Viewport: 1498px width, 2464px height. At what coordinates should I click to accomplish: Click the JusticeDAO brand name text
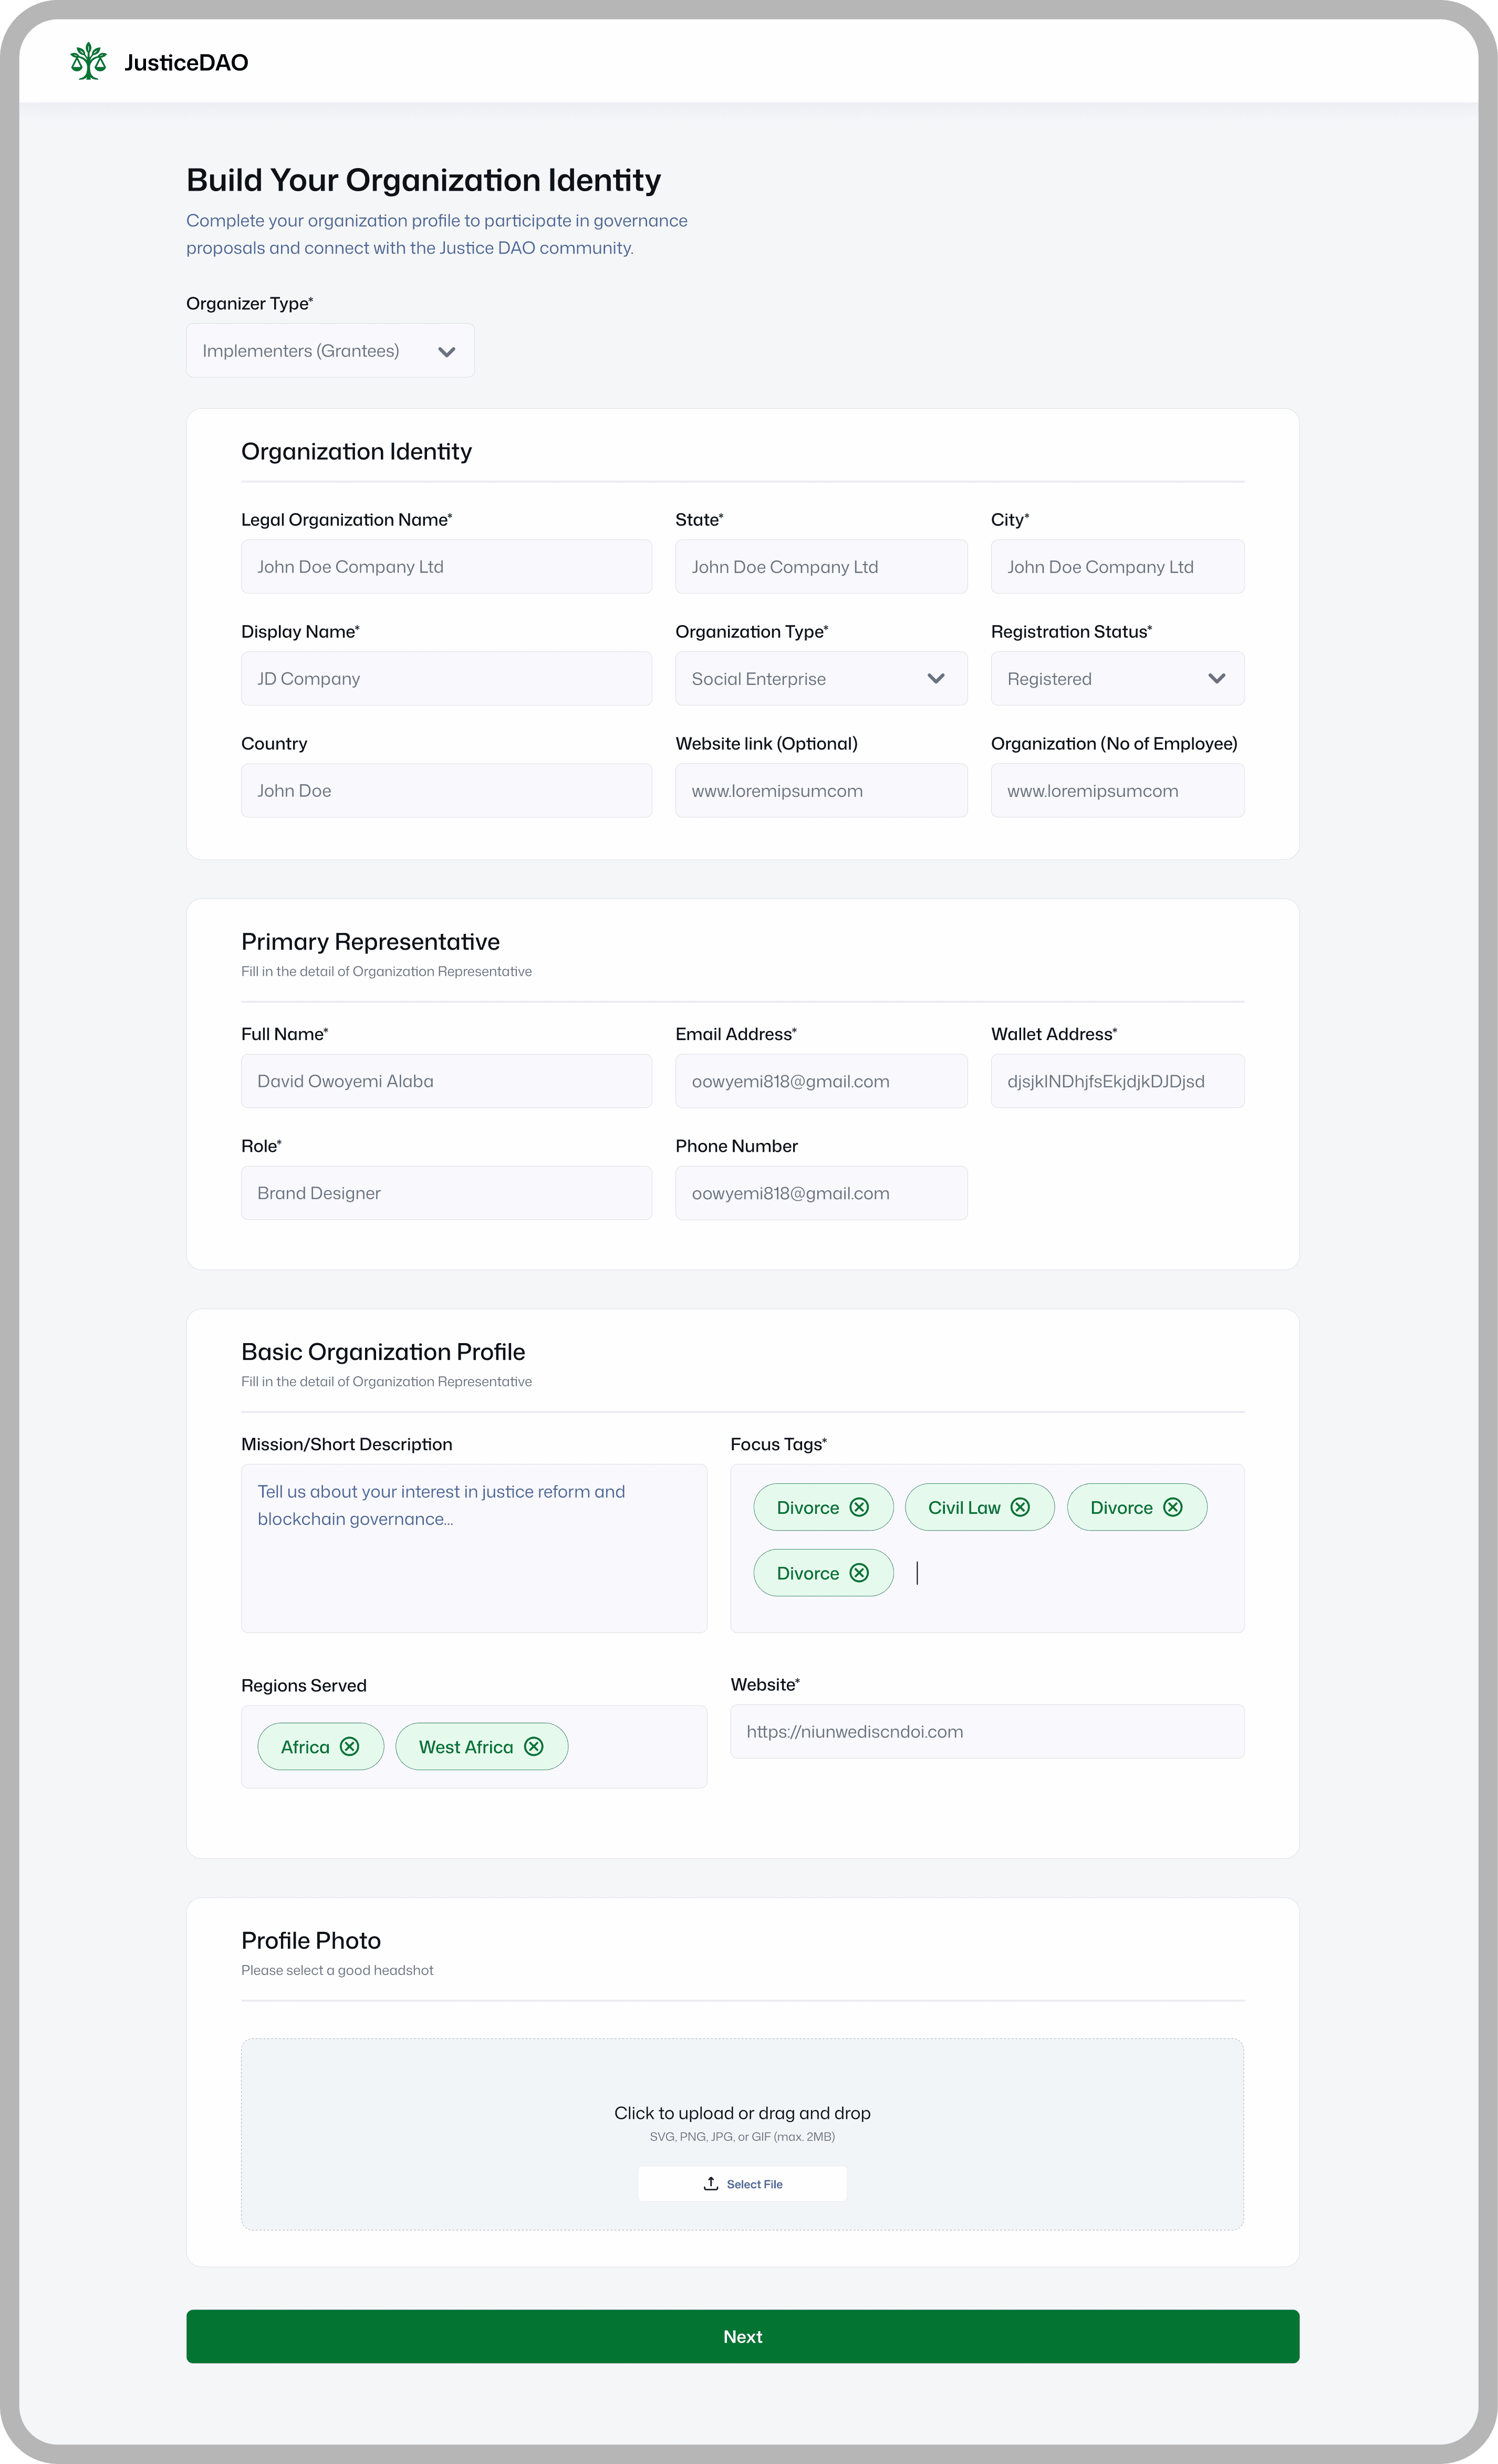(x=186, y=63)
